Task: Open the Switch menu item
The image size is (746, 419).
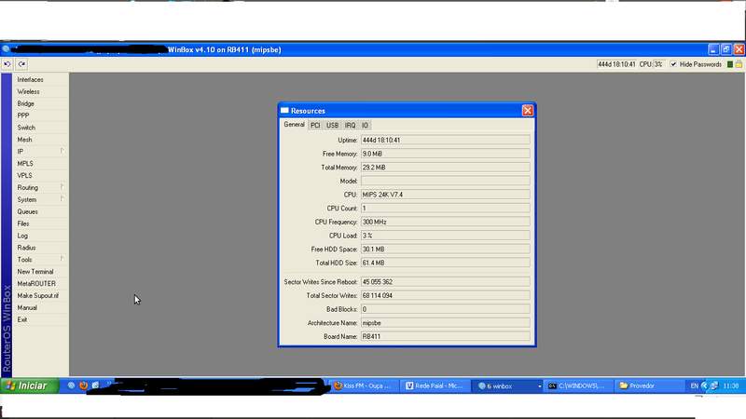Action: (26, 128)
